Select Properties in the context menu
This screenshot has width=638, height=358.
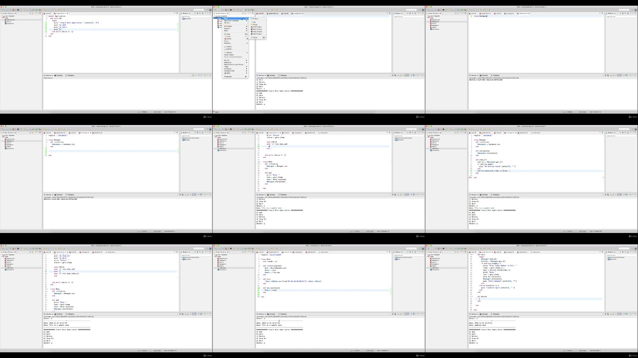228,76
